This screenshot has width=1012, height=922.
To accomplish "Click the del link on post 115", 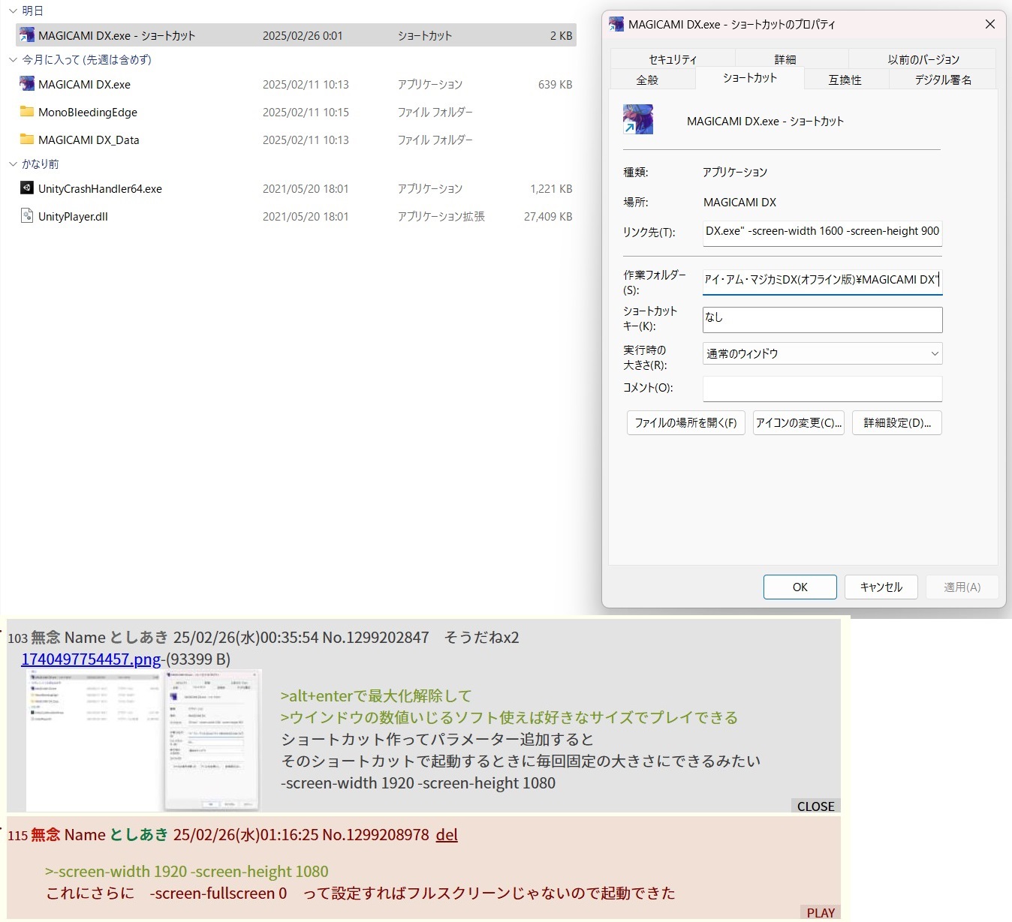I will point(447,835).
